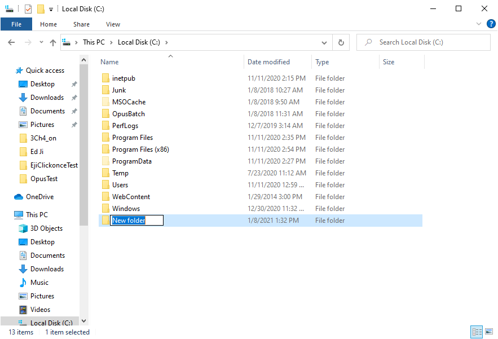Expand the ribbon with the chevron
Viewport: 498px width, 339px height.
pyautogui.click(x=479, y=24)
